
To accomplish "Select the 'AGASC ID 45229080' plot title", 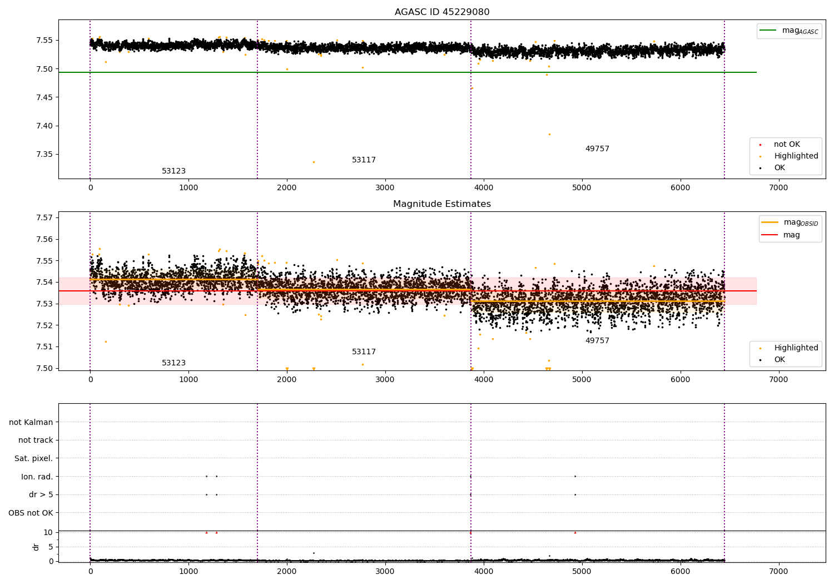I will 441,12.
